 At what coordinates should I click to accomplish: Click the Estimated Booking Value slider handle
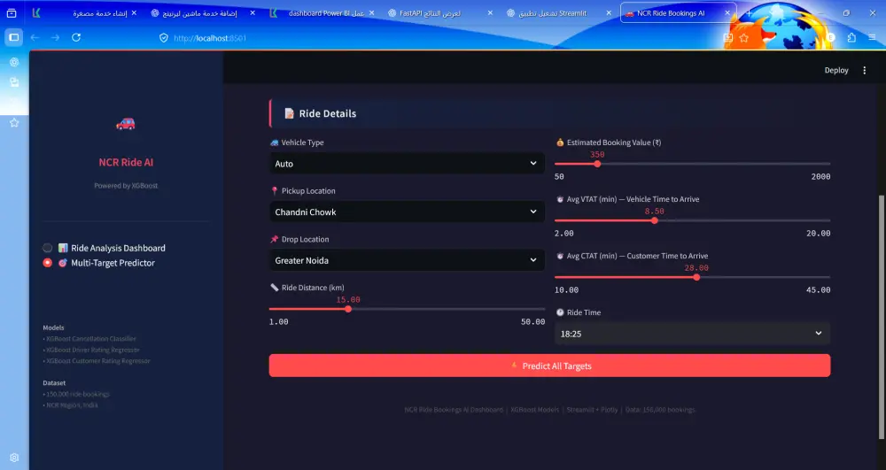597,164
